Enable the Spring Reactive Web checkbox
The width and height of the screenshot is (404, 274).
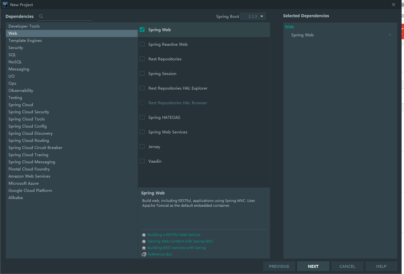click(142, 44)
